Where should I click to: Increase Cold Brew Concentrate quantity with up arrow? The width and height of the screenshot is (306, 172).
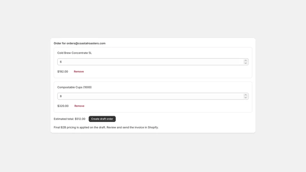[x=246, y=60]
